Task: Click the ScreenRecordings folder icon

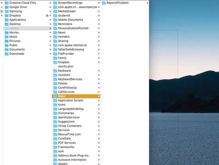Action: point(55,3)
